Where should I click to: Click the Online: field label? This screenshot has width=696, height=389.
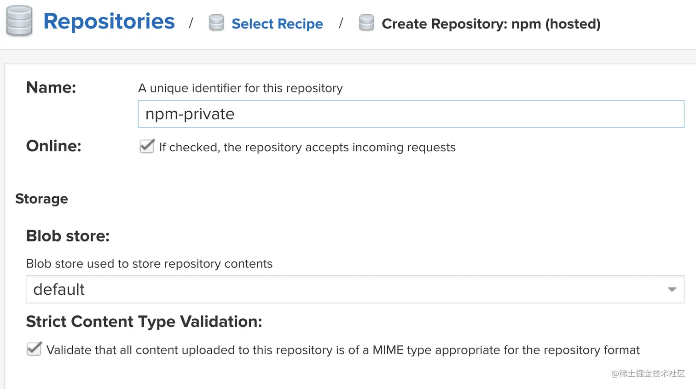pos(54,146)
